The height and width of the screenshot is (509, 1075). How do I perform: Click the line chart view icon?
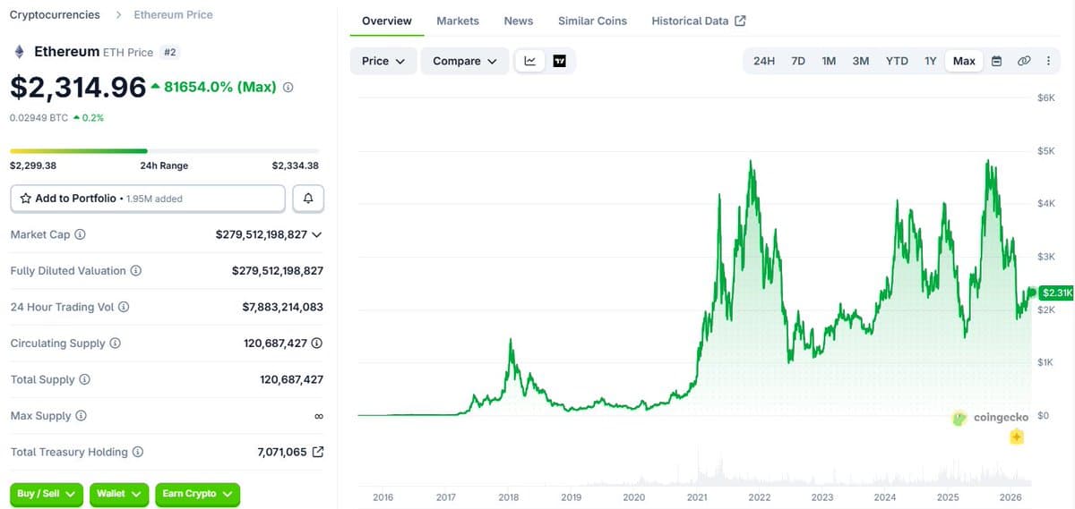[529, 61]
